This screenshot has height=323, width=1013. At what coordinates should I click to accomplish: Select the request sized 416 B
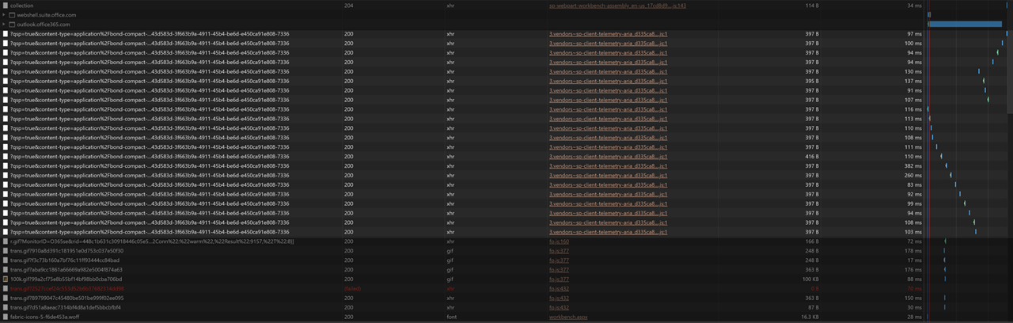(x=506, y=157)
